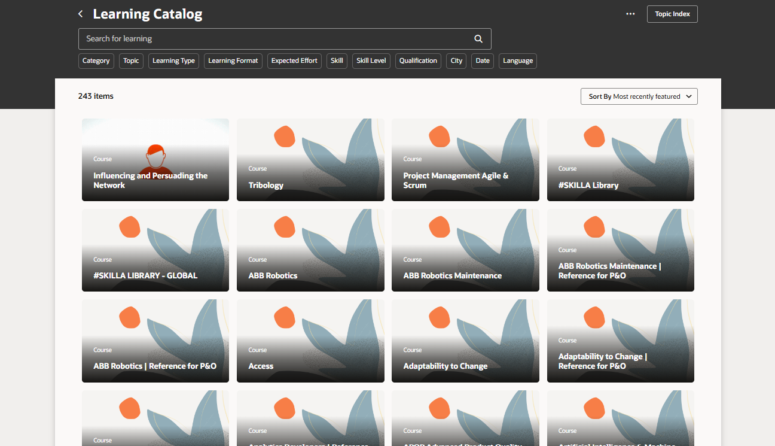Open the Skill Level filter
This screenshot has width=775, height=446.
[x=371, y=60]
